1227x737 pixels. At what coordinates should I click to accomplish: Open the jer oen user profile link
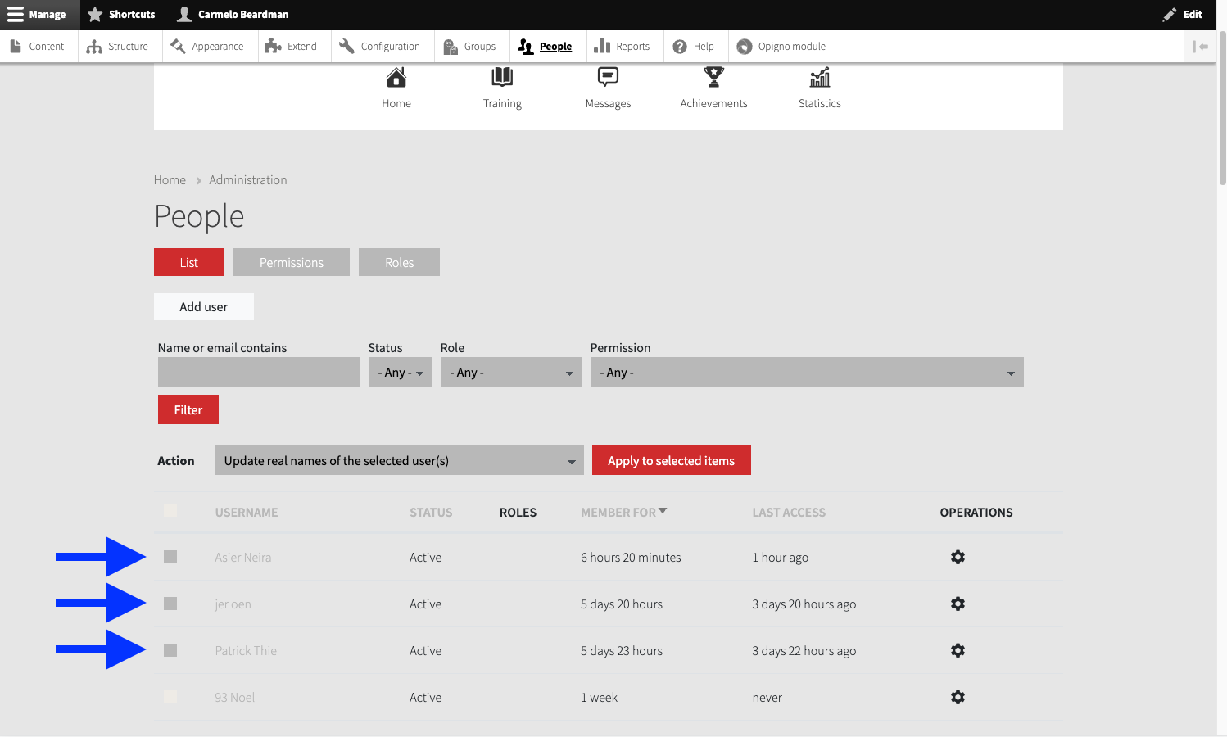(x=233, y=604)
